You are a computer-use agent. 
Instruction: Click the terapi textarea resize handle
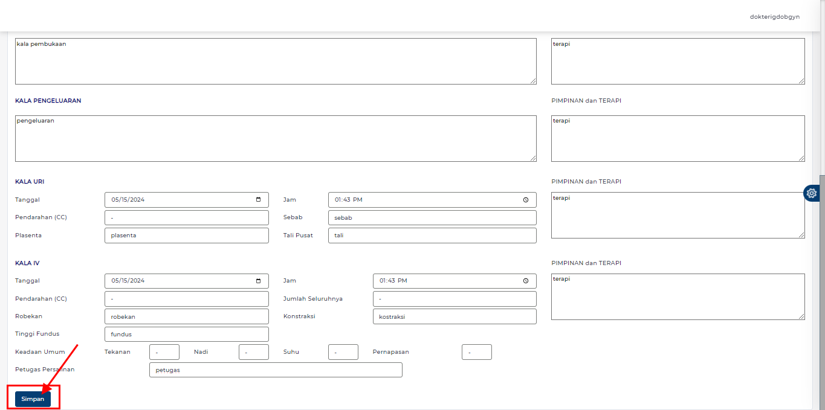(801, 80)
